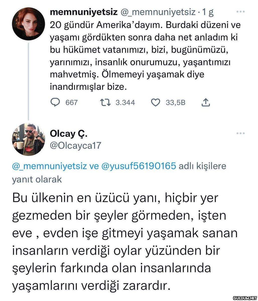Click the "1 g" tweet timestamp
258x301 pixels.
[x=208, y=12]
